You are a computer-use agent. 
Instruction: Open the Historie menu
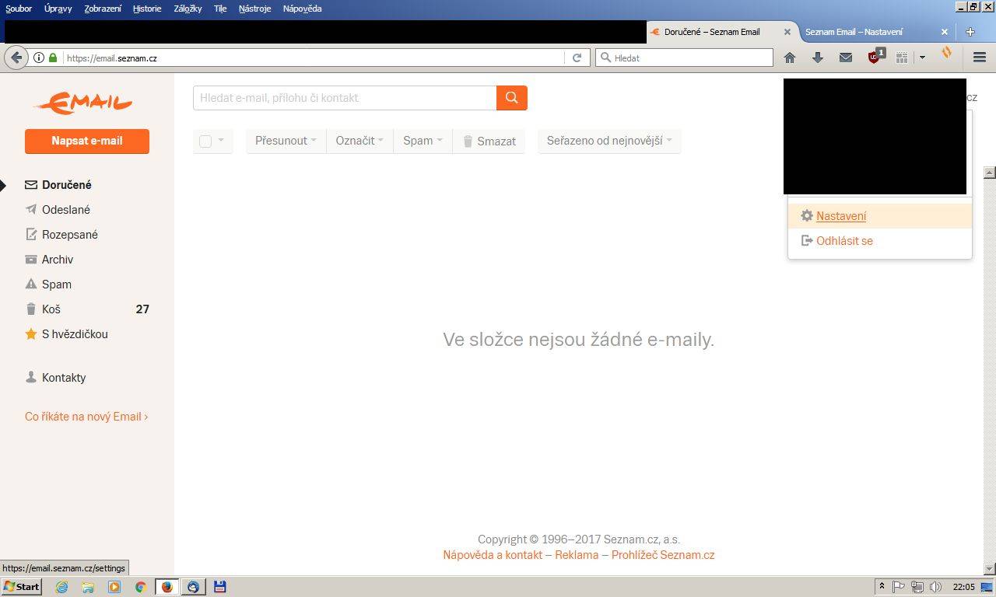147,9
